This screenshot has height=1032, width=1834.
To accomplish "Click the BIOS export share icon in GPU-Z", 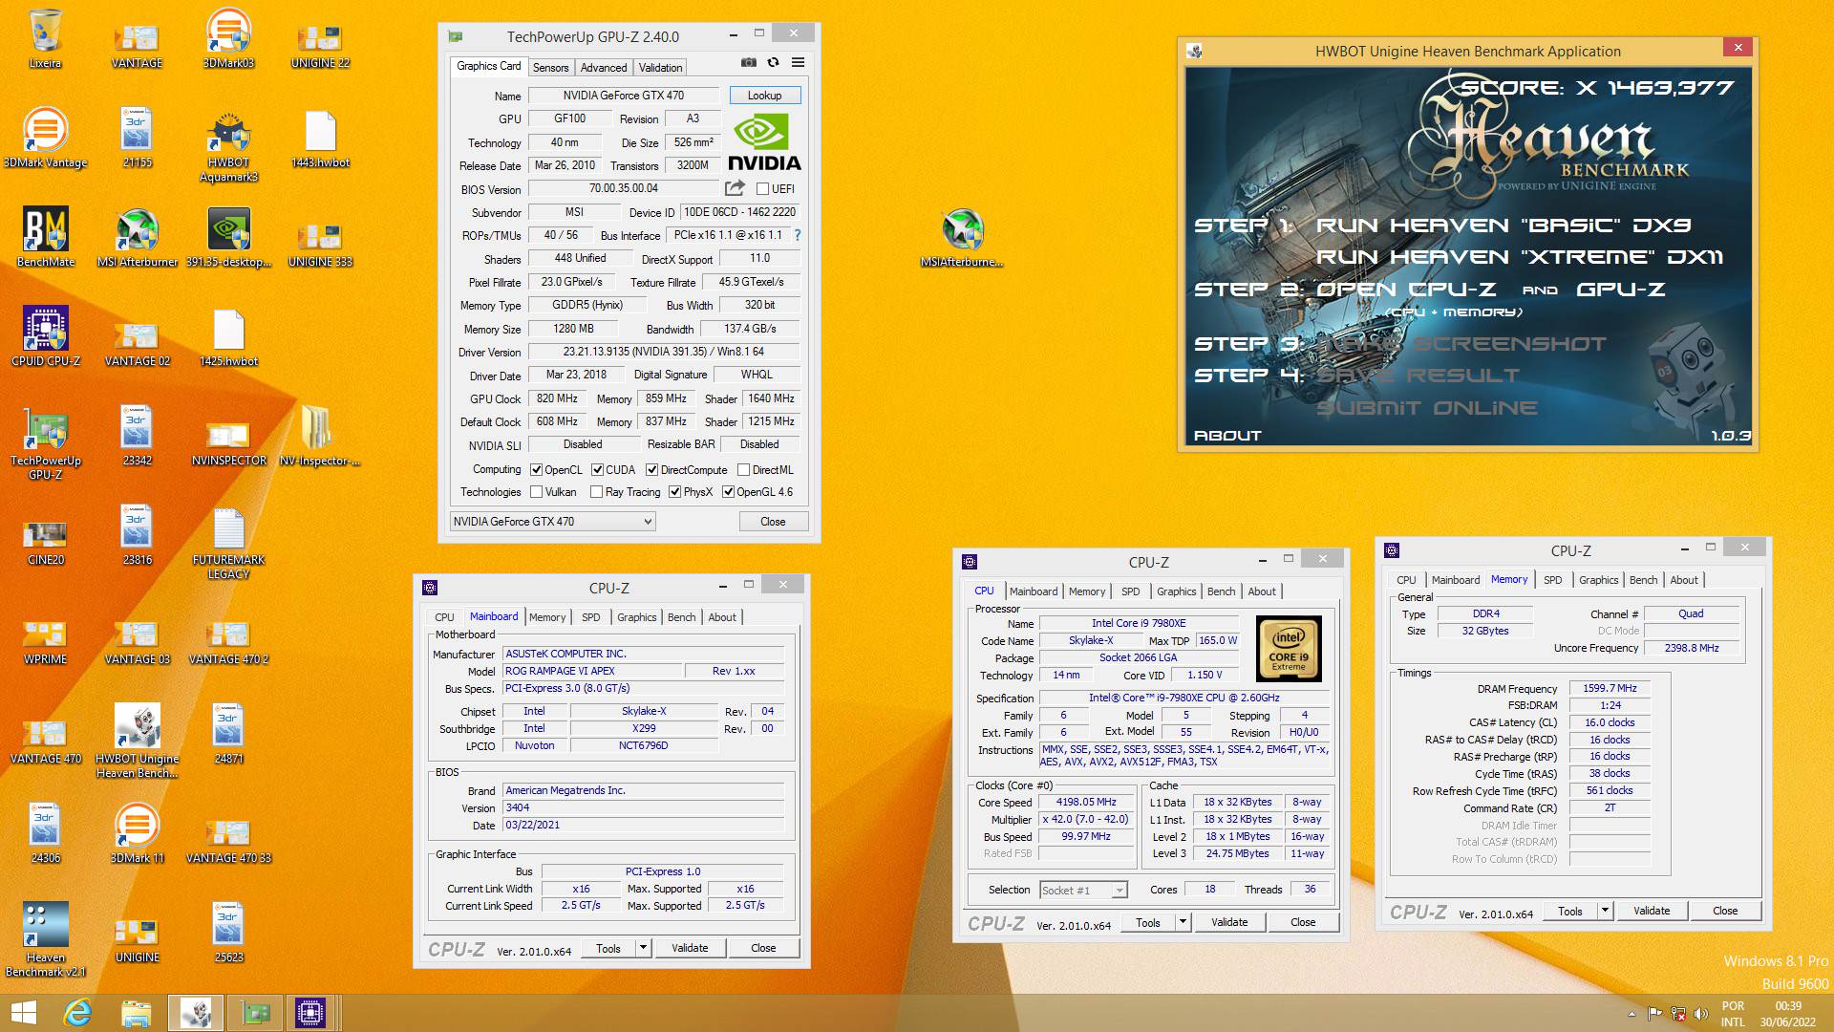I will pos(735,188).
